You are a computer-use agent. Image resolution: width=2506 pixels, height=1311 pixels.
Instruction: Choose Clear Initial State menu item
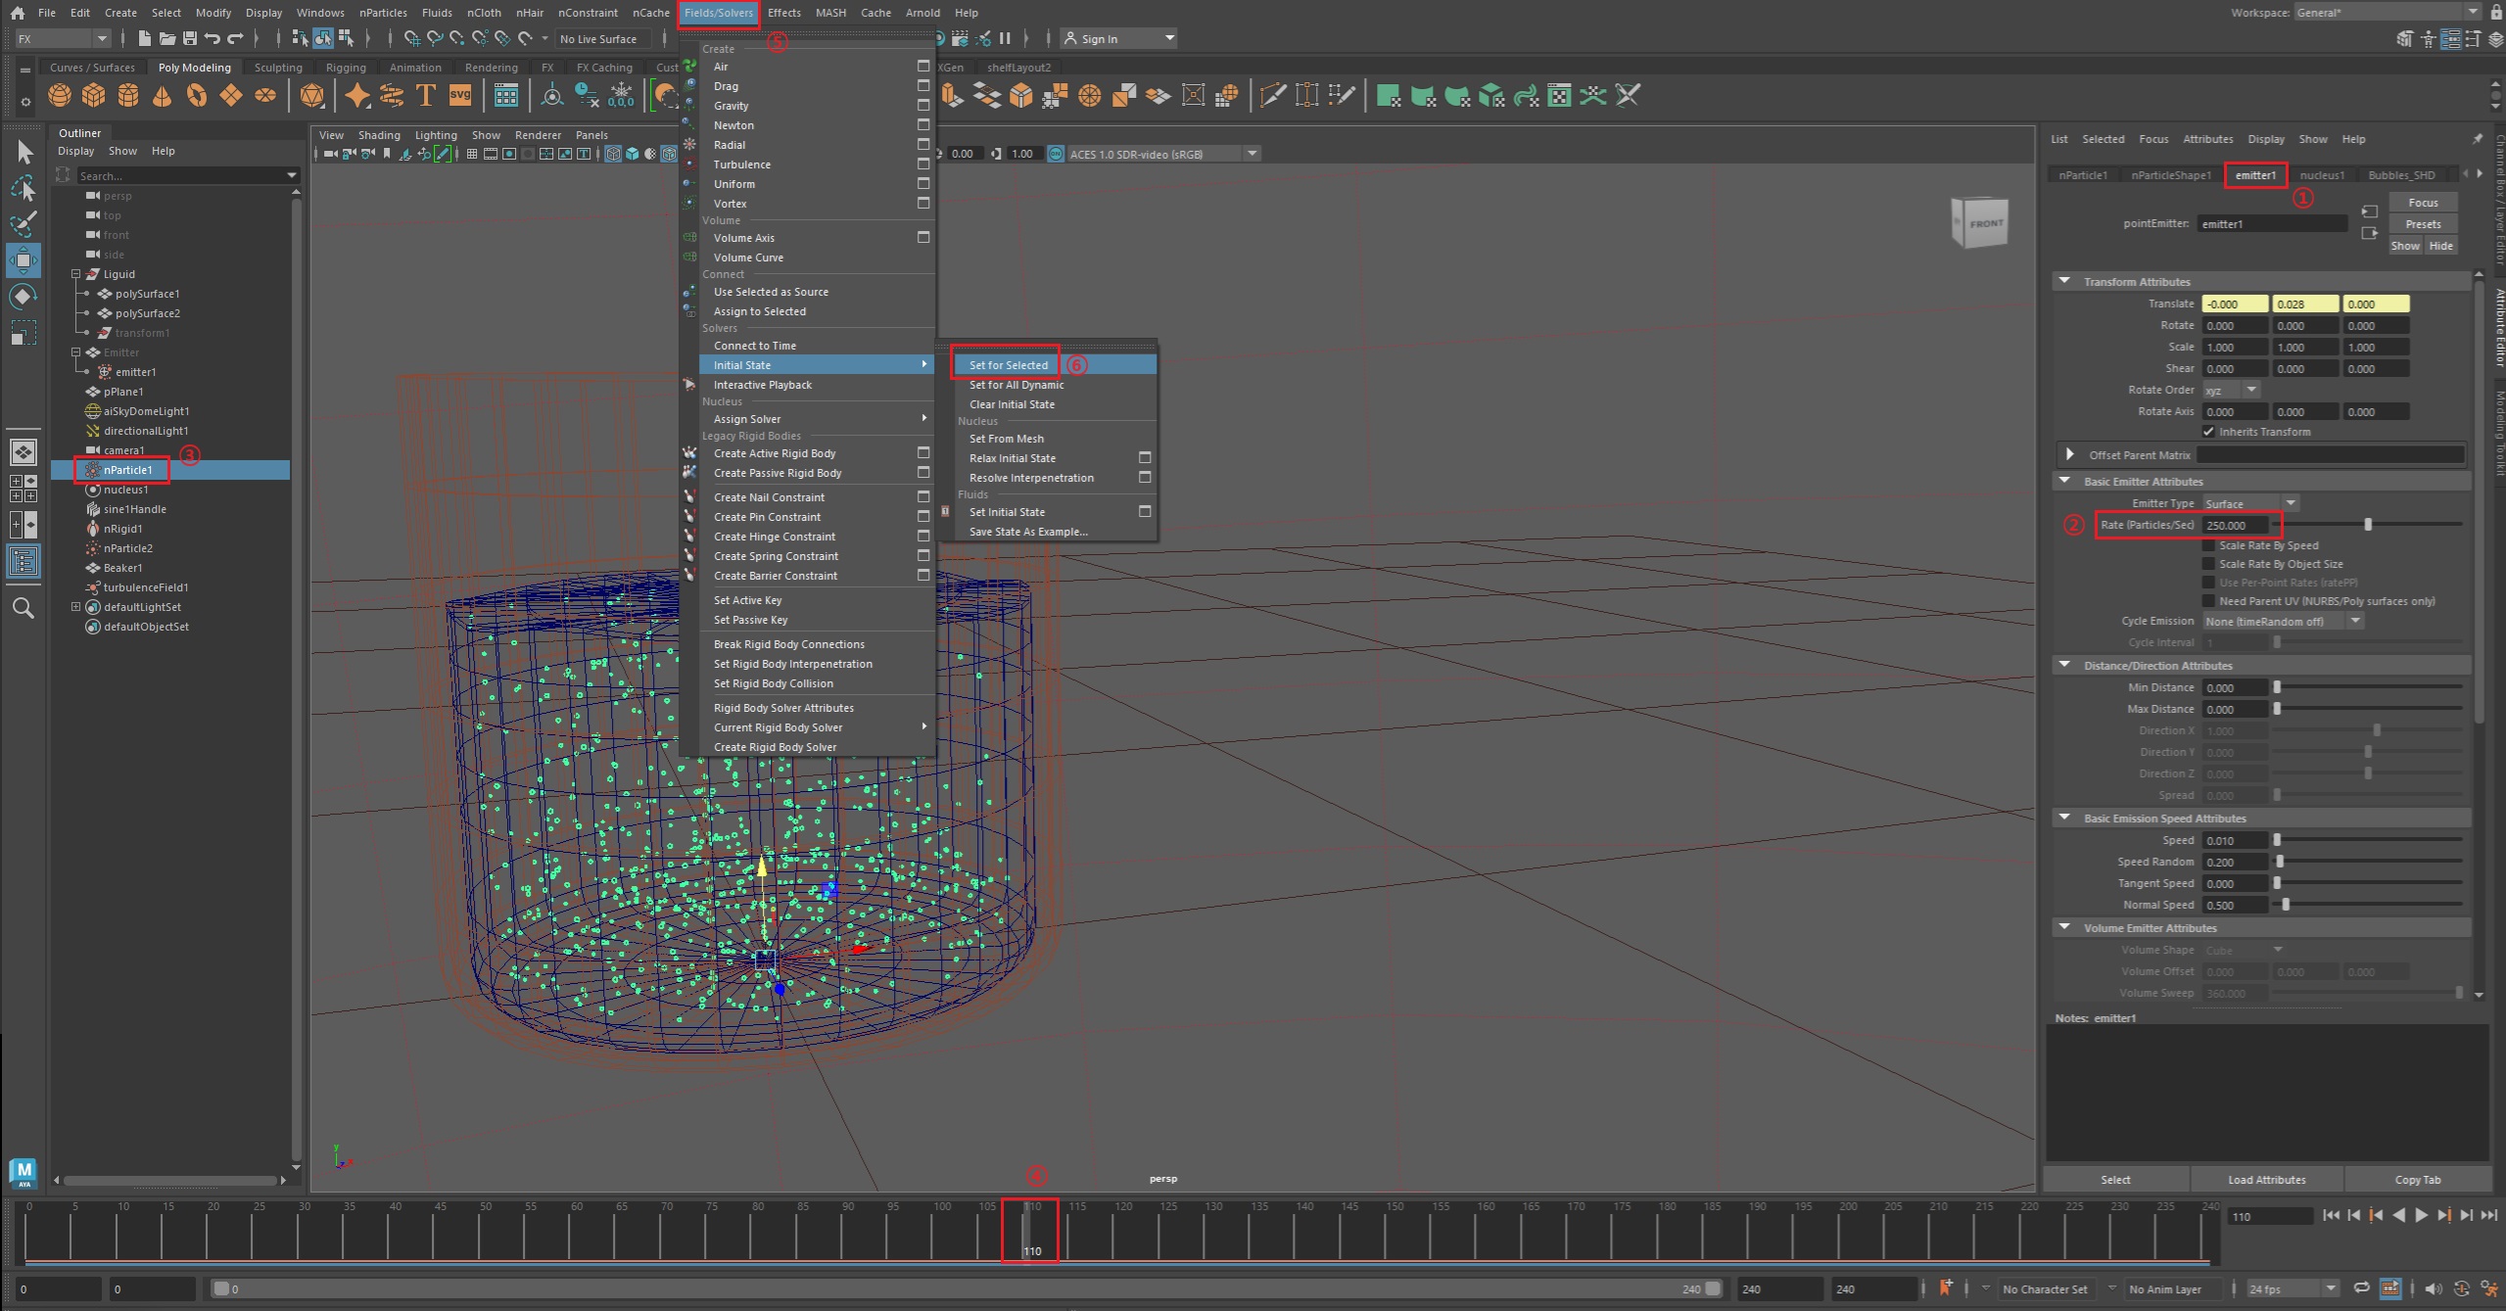click(1012, 404)
